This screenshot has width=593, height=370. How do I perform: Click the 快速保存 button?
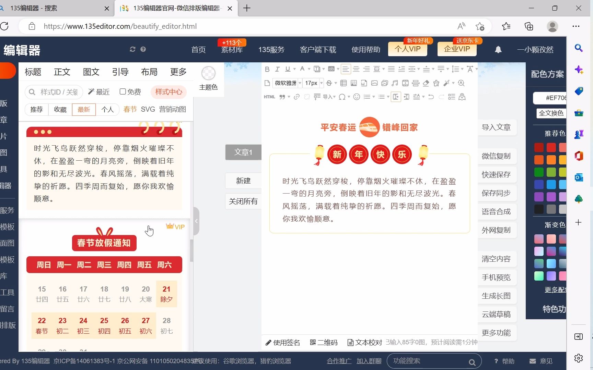pyautogui.click(x=497, y=175)
